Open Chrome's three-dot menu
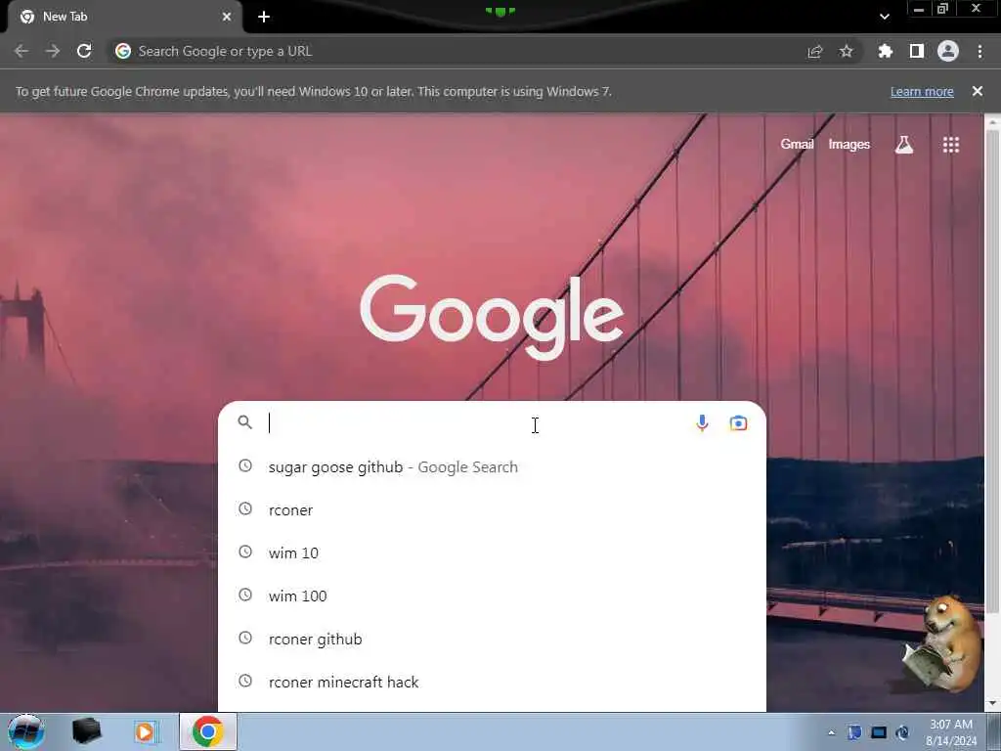 tap(979, 51)
